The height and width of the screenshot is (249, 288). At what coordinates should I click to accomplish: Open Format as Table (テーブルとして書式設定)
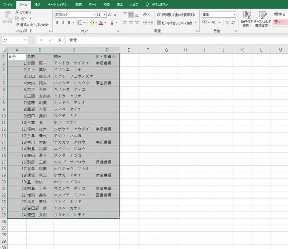pos(262,19)
